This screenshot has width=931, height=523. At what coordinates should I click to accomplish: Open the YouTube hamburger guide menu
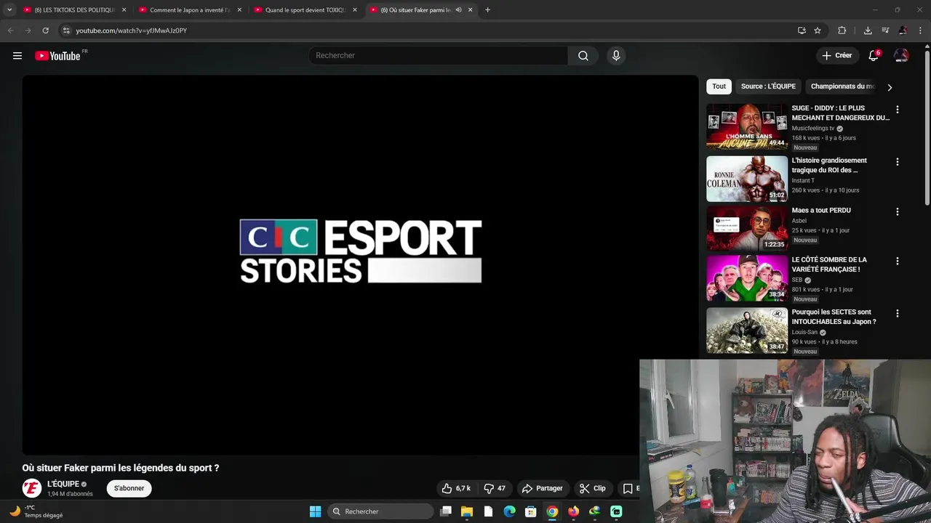click(x=17, y=56)
